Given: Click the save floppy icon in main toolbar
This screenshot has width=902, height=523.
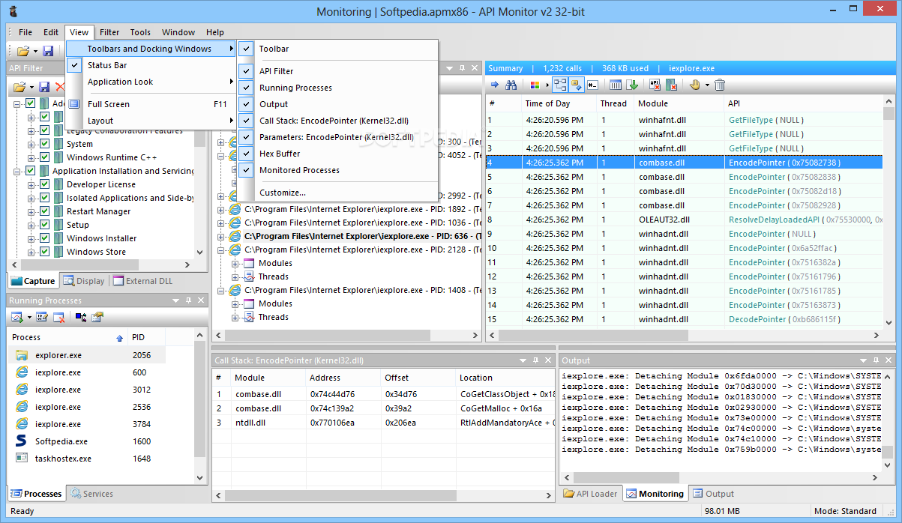Looking at the screenshot, I should (48, 51).
